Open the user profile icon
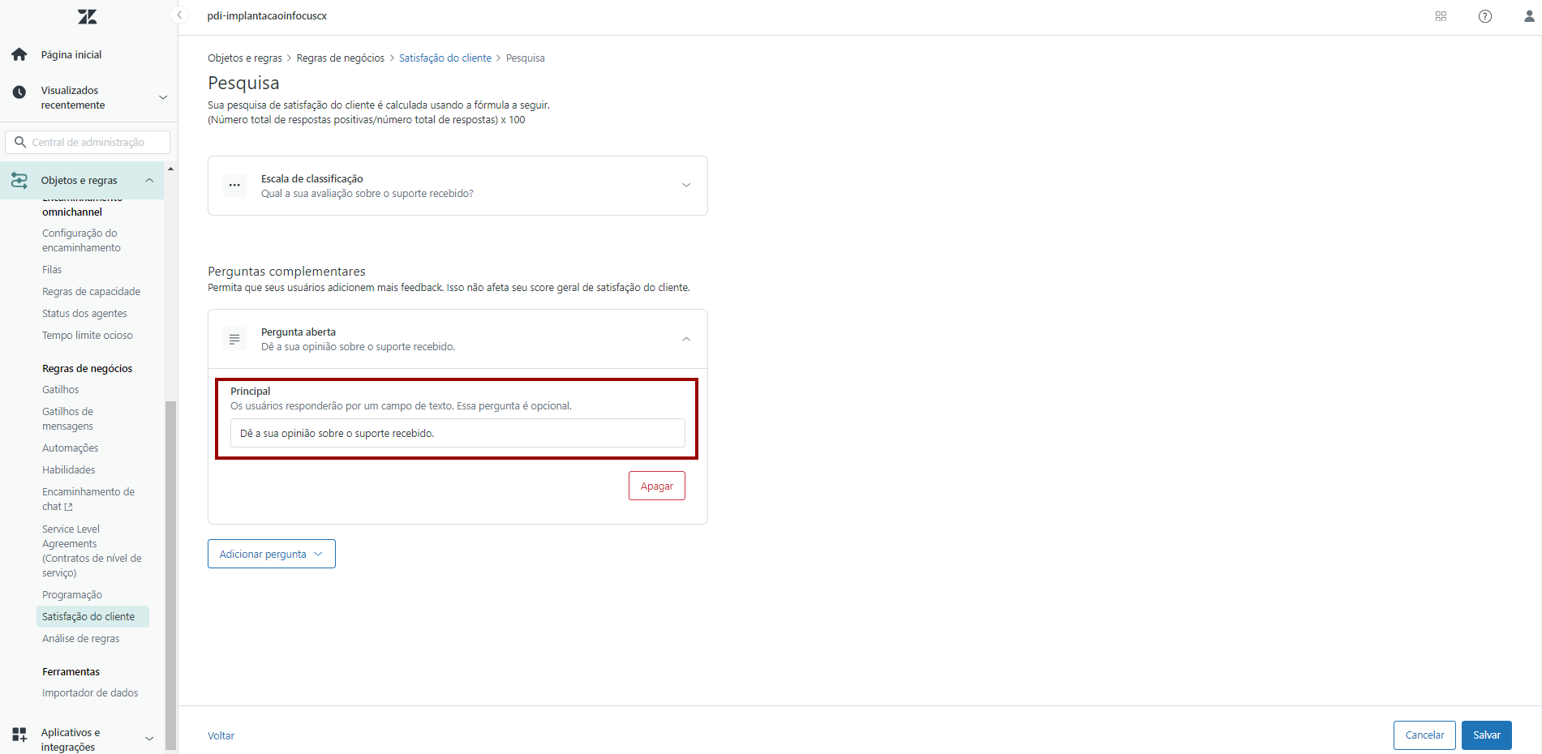The height and width of the screenshot is (754, 1542). (1528, 16)
